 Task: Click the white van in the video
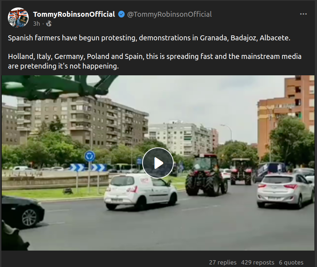click(141, 191)
